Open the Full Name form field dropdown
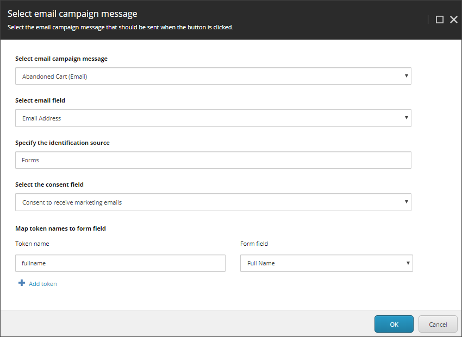462x337 pixels. tap(327, 263)
